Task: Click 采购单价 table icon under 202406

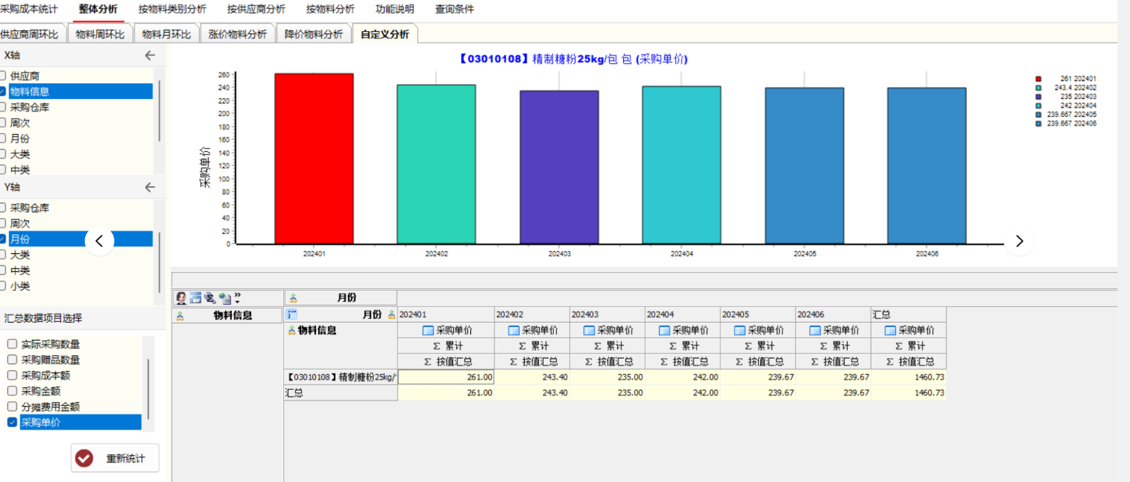Action: point(815,331)
